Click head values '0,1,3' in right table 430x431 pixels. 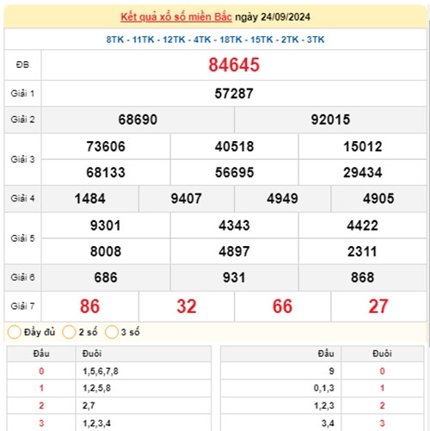pyautogui.click(x=324, y=388)
